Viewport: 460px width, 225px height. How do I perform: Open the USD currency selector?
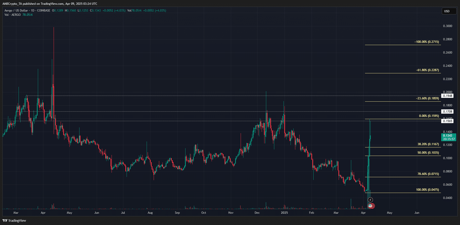(x=448, y=11)
